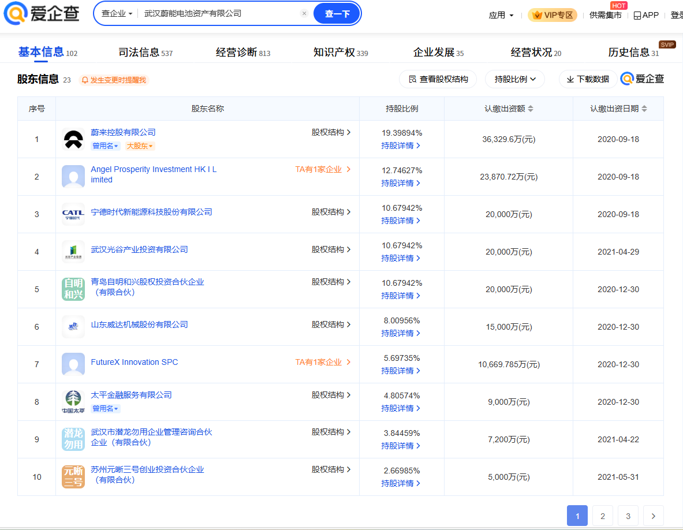
Task: Click the Angel Prosperity avatar icon
Action: [x=73, y=177]
